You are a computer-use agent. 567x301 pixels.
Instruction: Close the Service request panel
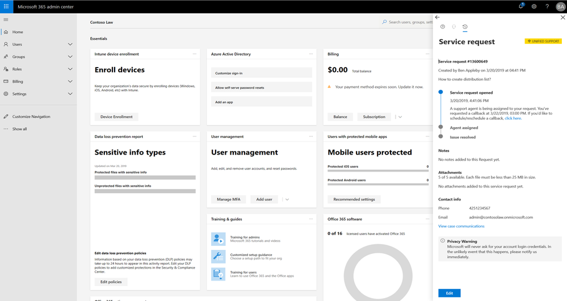pyautogui.click(x=562, y=17)
